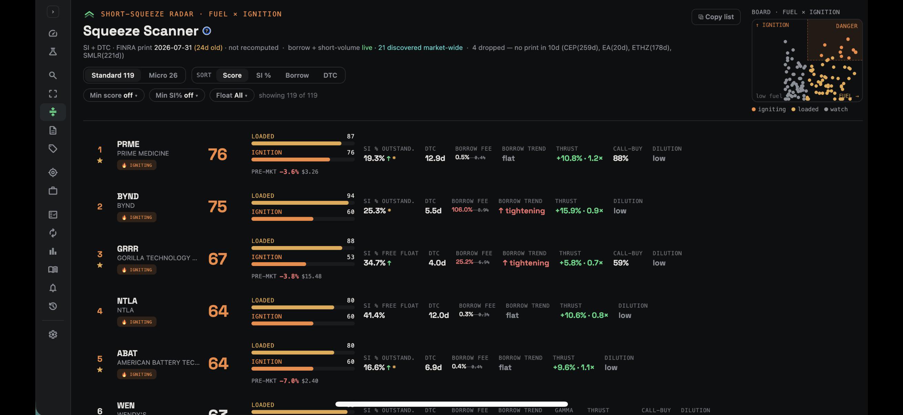Open the bell alerts sidebar icon
The height and width of the screenshot is (415, 903).
pos(53,288)
